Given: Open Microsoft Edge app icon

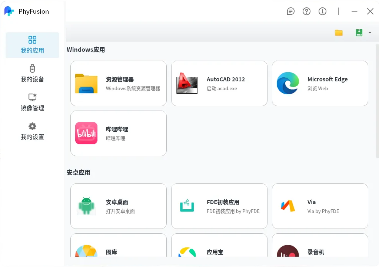Looking at the screenshot, I should click(288, 83).
